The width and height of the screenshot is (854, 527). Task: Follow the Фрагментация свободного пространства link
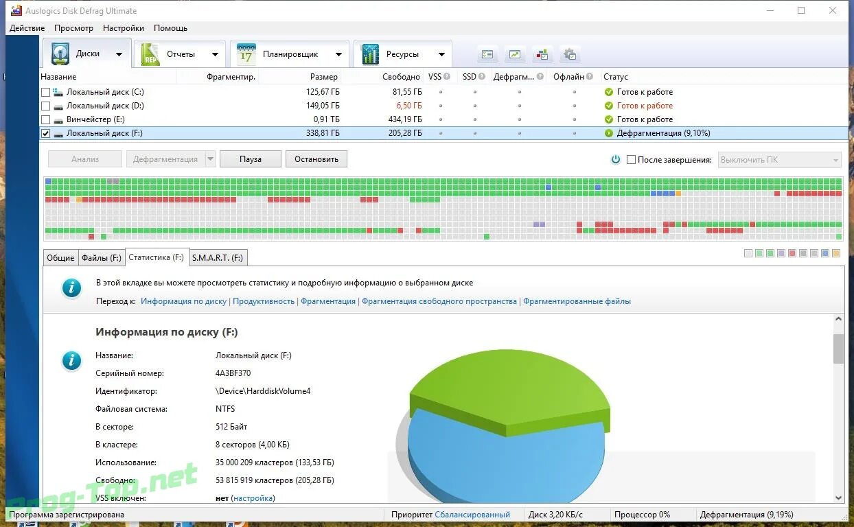click(x=439, y=301)
